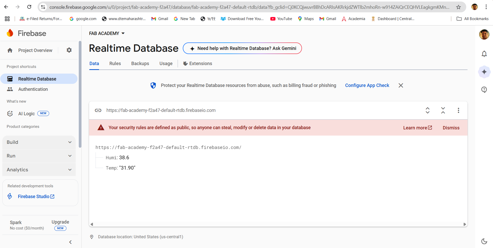Open notifications bell icon
Screen dimensions: 493x248
point(484,54)
